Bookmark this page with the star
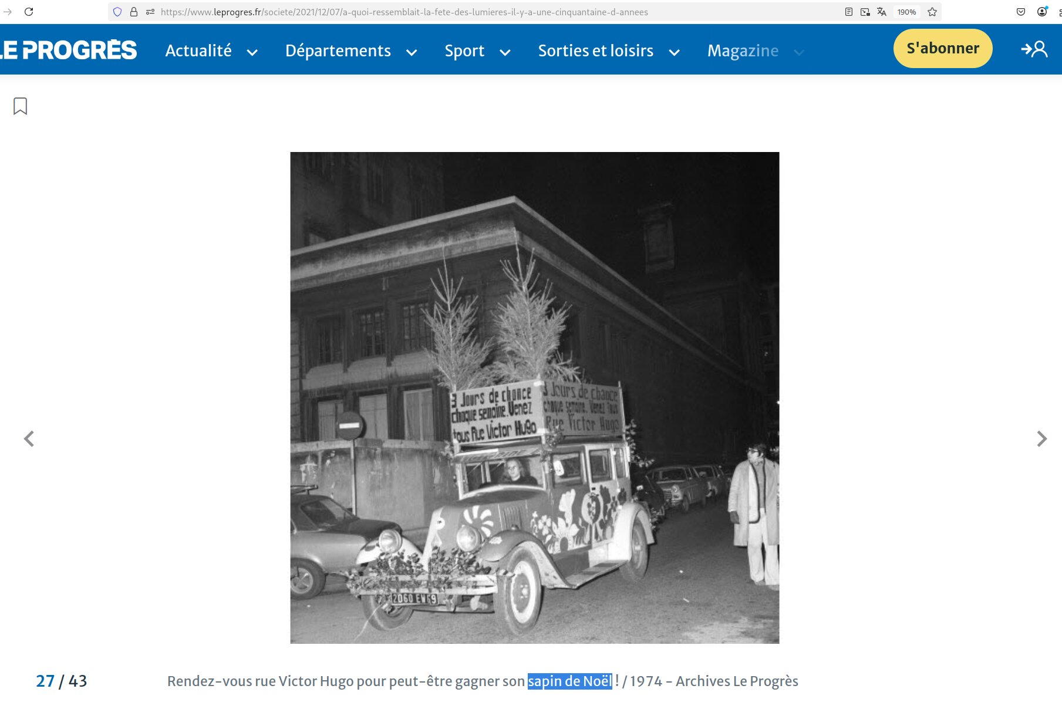1062x726 pixels. (x=932, y=12)
